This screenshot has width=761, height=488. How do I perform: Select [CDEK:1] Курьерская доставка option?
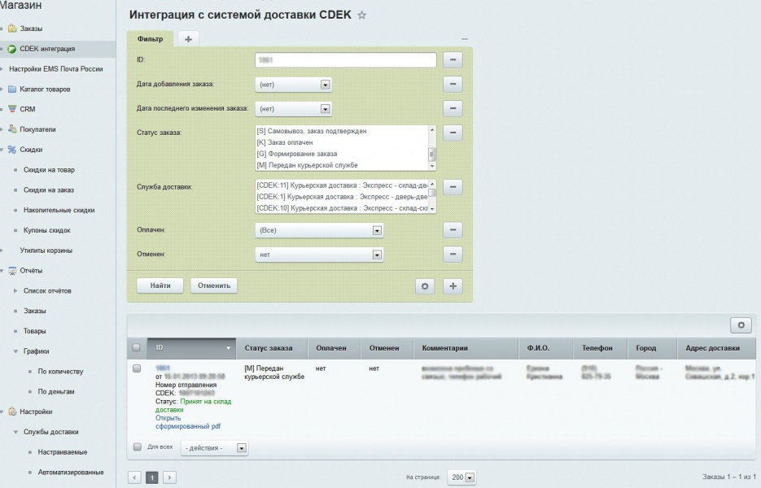(342, 197)
